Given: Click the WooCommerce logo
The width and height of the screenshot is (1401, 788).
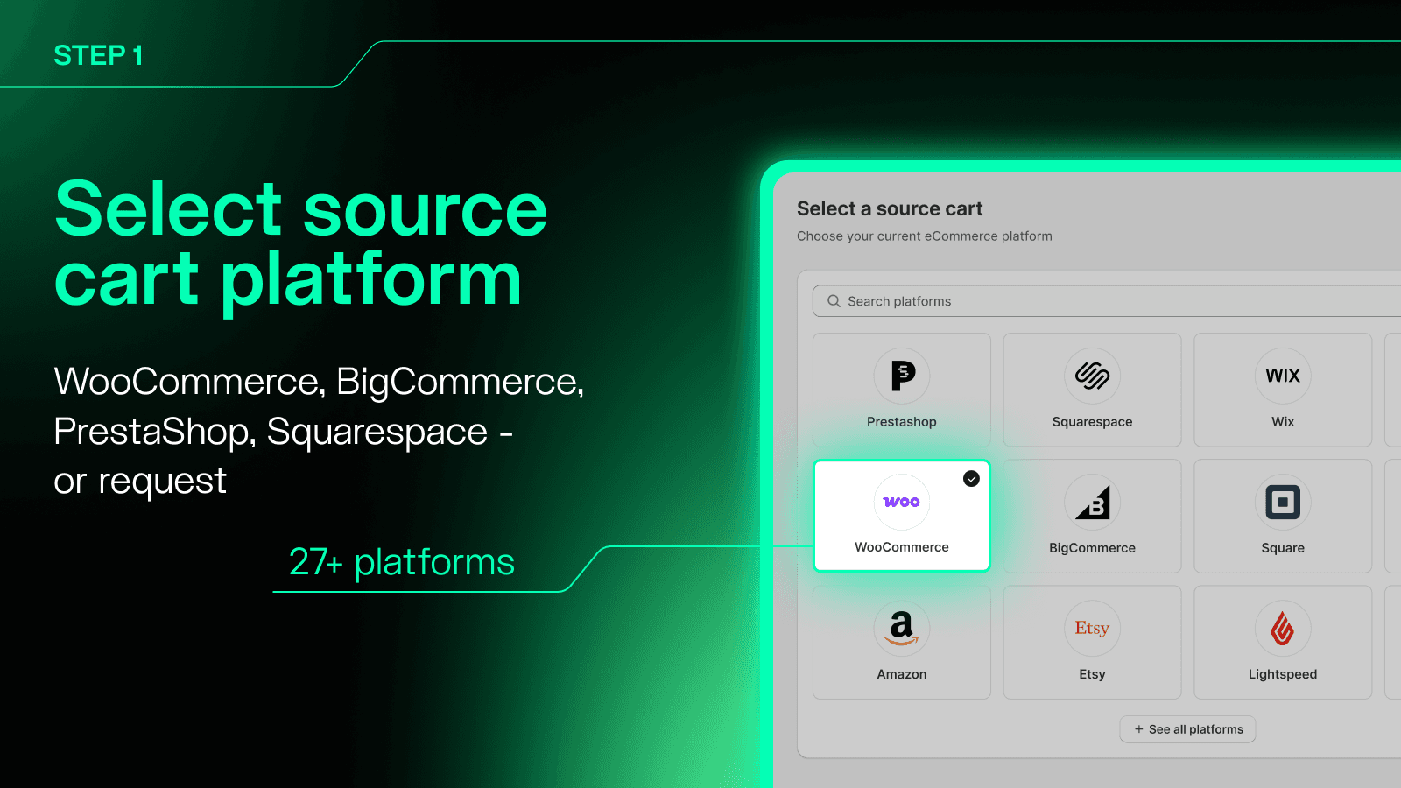Looking at the screenshot, I should [901, 502].
